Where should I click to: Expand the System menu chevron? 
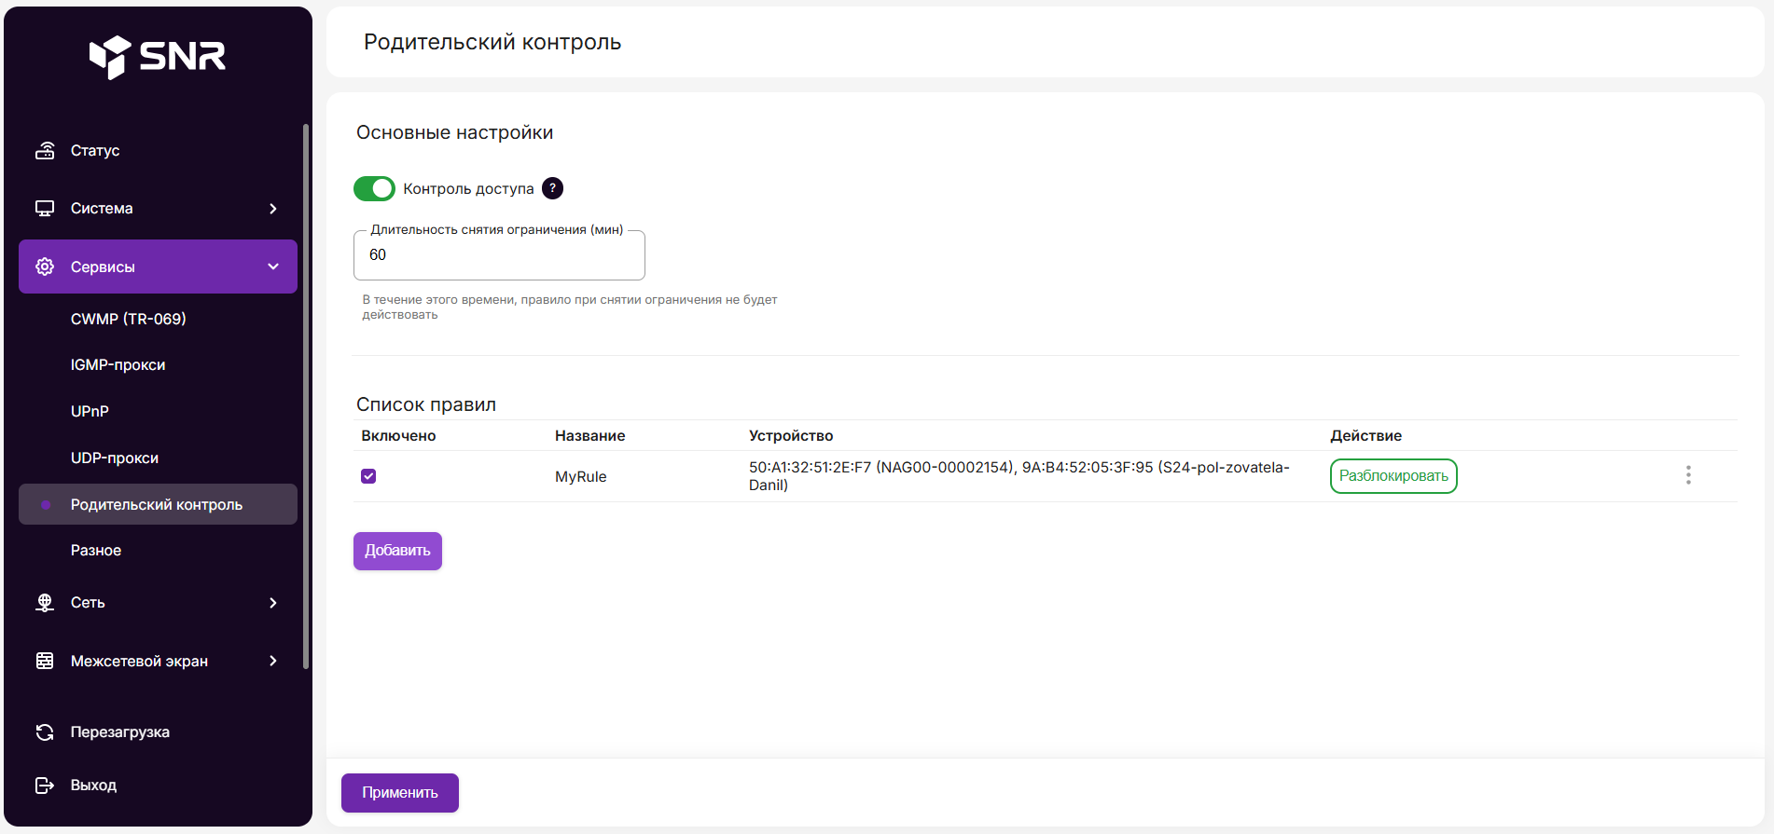coord(273,209)
